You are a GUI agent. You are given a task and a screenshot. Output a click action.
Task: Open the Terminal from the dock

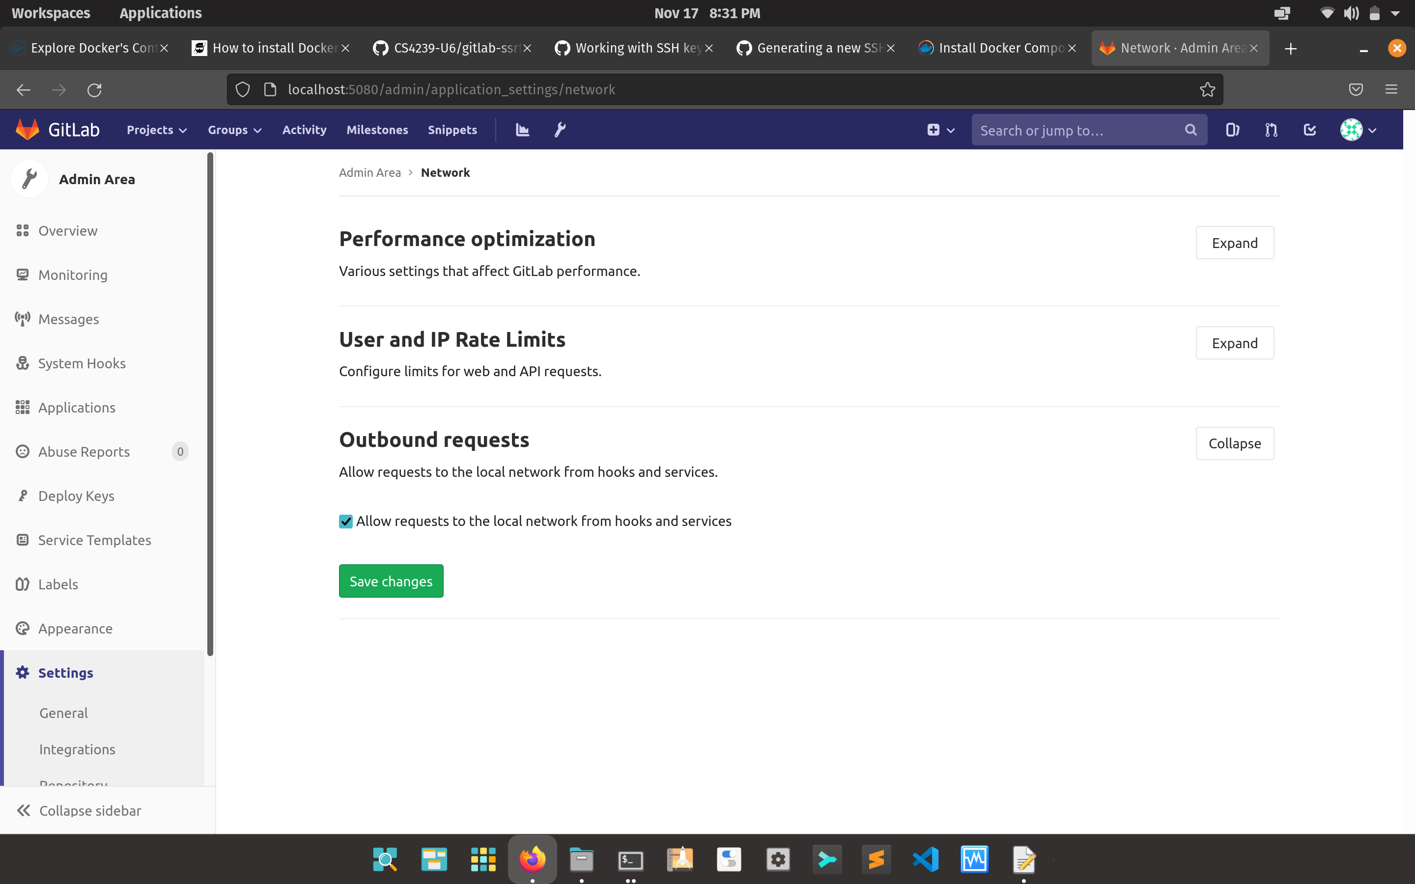[x=630, y=859]
